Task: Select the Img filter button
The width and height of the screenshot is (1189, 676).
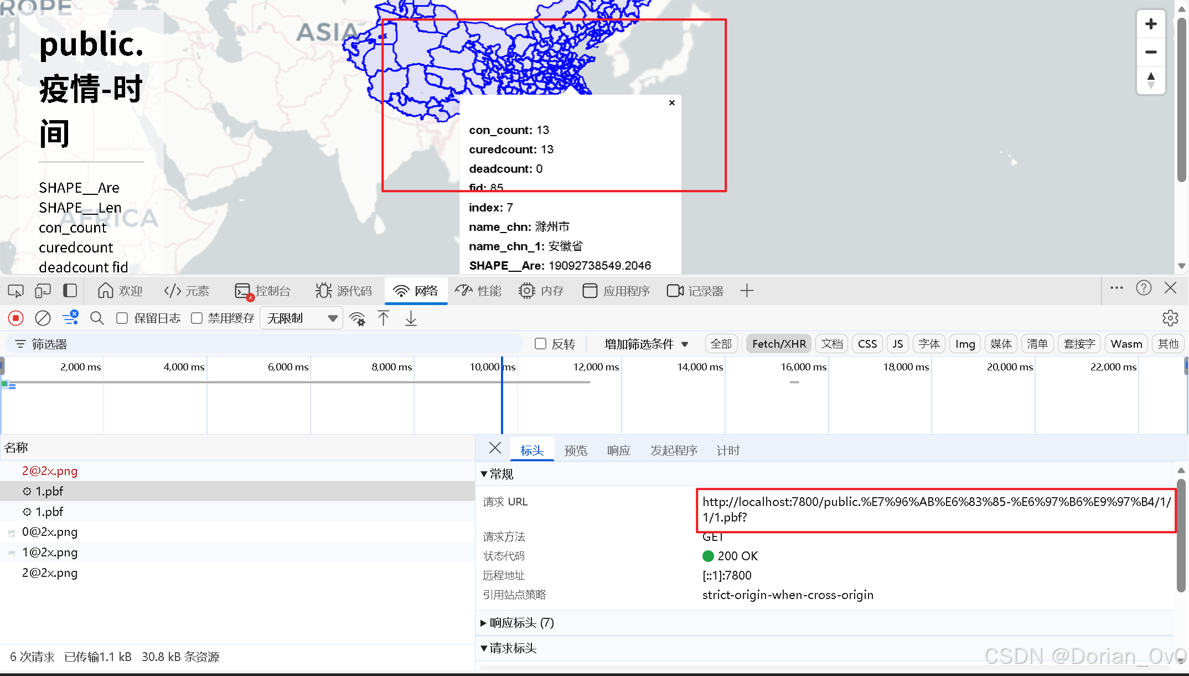Action: coord(965,344)
